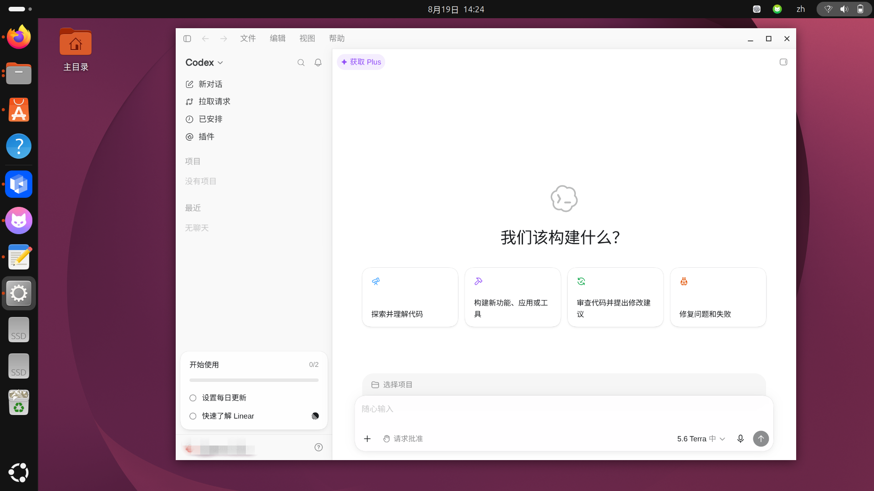
Task: Open the system status menu
Action: coord(844,9)
